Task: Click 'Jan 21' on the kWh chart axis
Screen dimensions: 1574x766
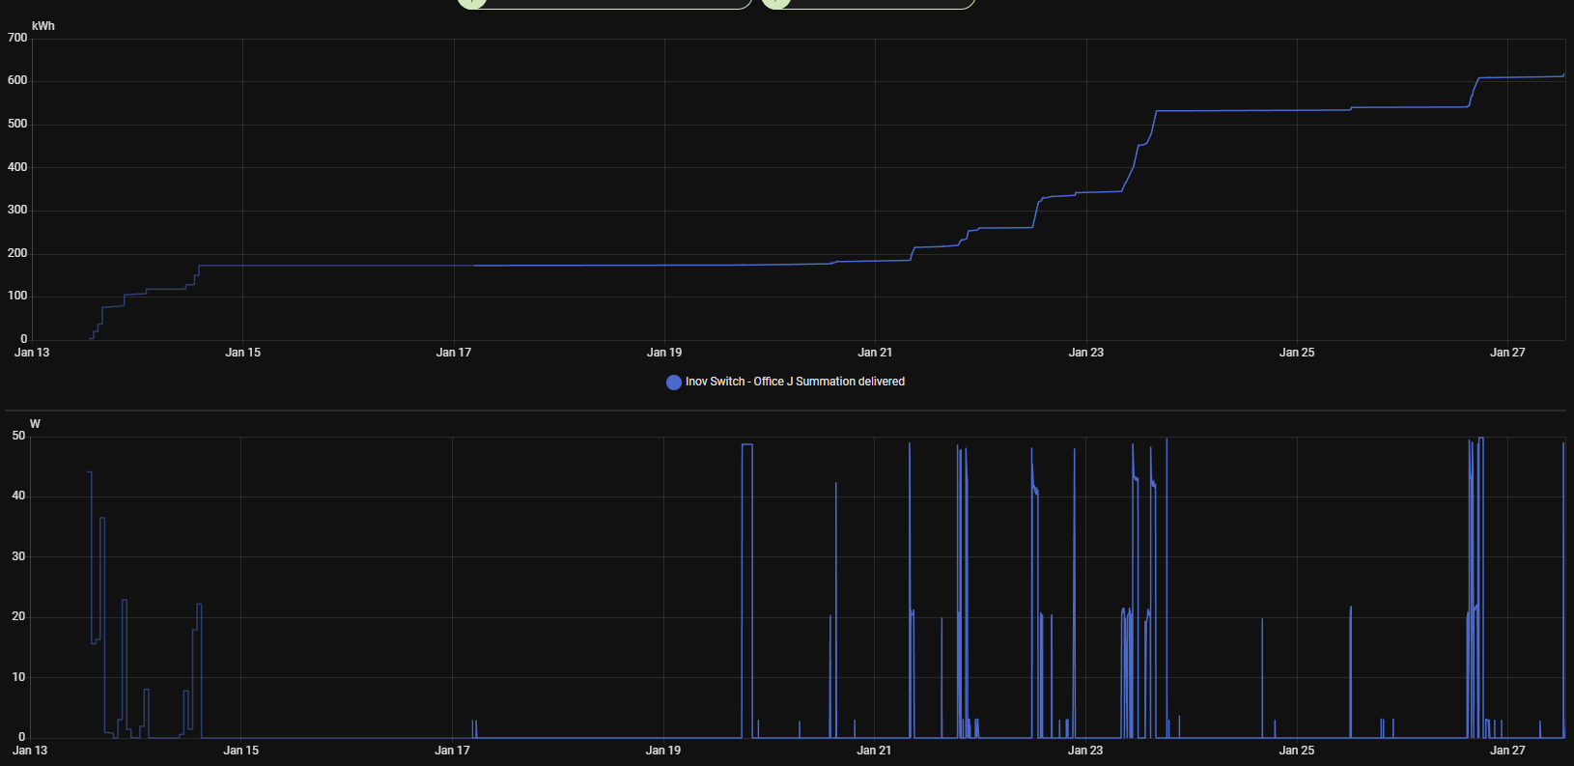Action: pos(875,353)
